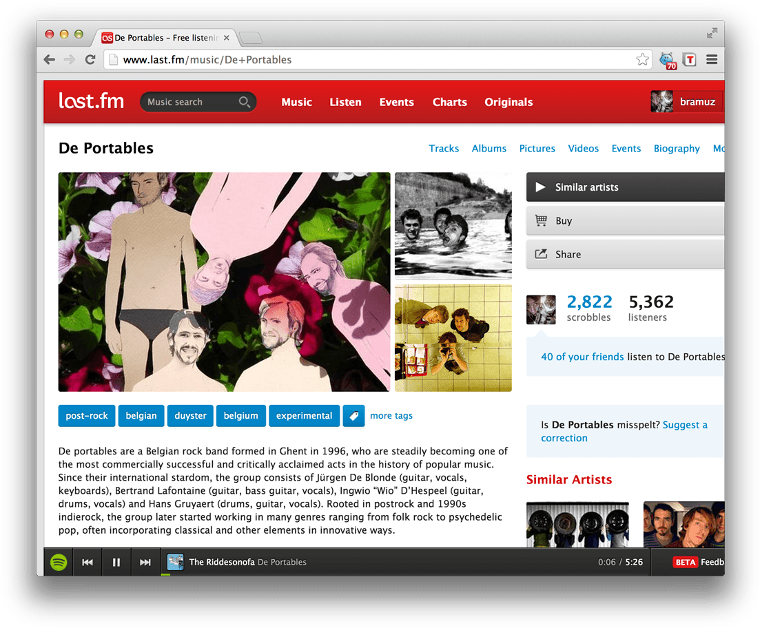Click the browser forward arrow

70,60
